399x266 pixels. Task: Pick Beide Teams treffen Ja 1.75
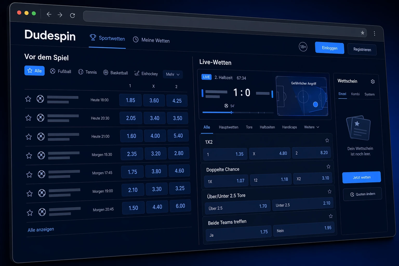pyautogui.click(x=239, y=233)
